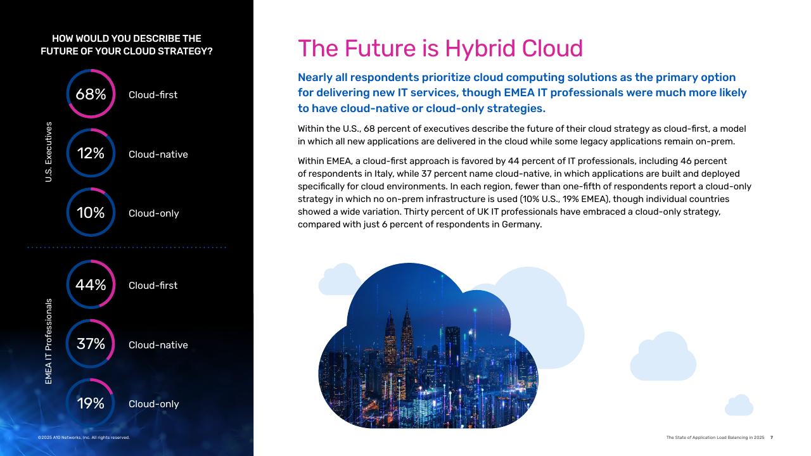
Task: Click the 10% donut chart
Action: tap(91, 213)
